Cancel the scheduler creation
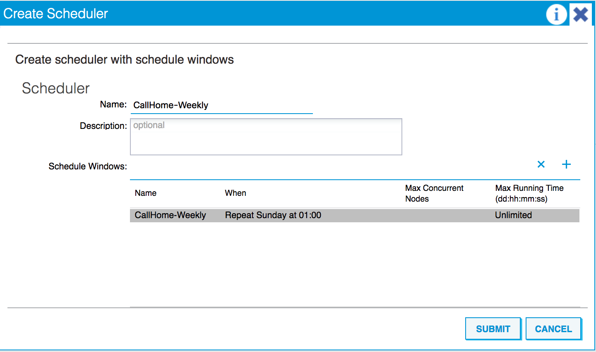The height and width of the screenshot is (352, 596). [x=553, y=329]
